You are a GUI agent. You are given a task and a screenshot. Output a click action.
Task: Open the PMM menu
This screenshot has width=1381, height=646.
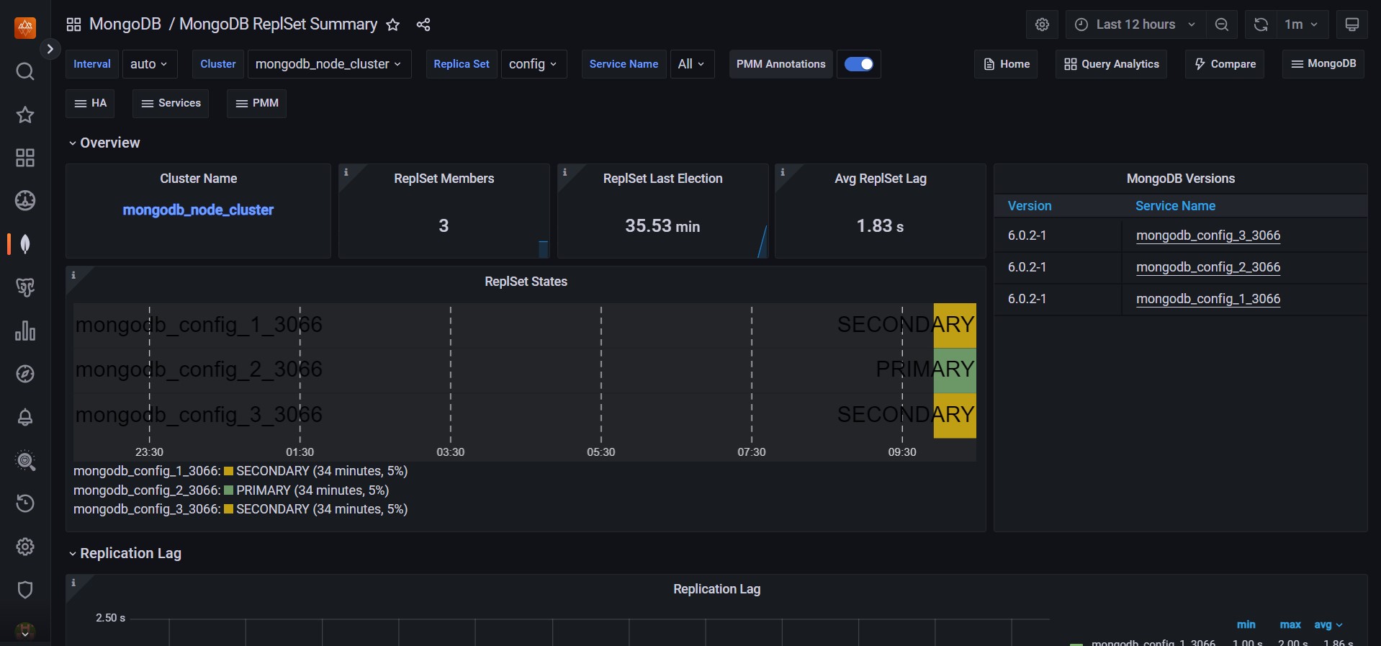[256, 103]
